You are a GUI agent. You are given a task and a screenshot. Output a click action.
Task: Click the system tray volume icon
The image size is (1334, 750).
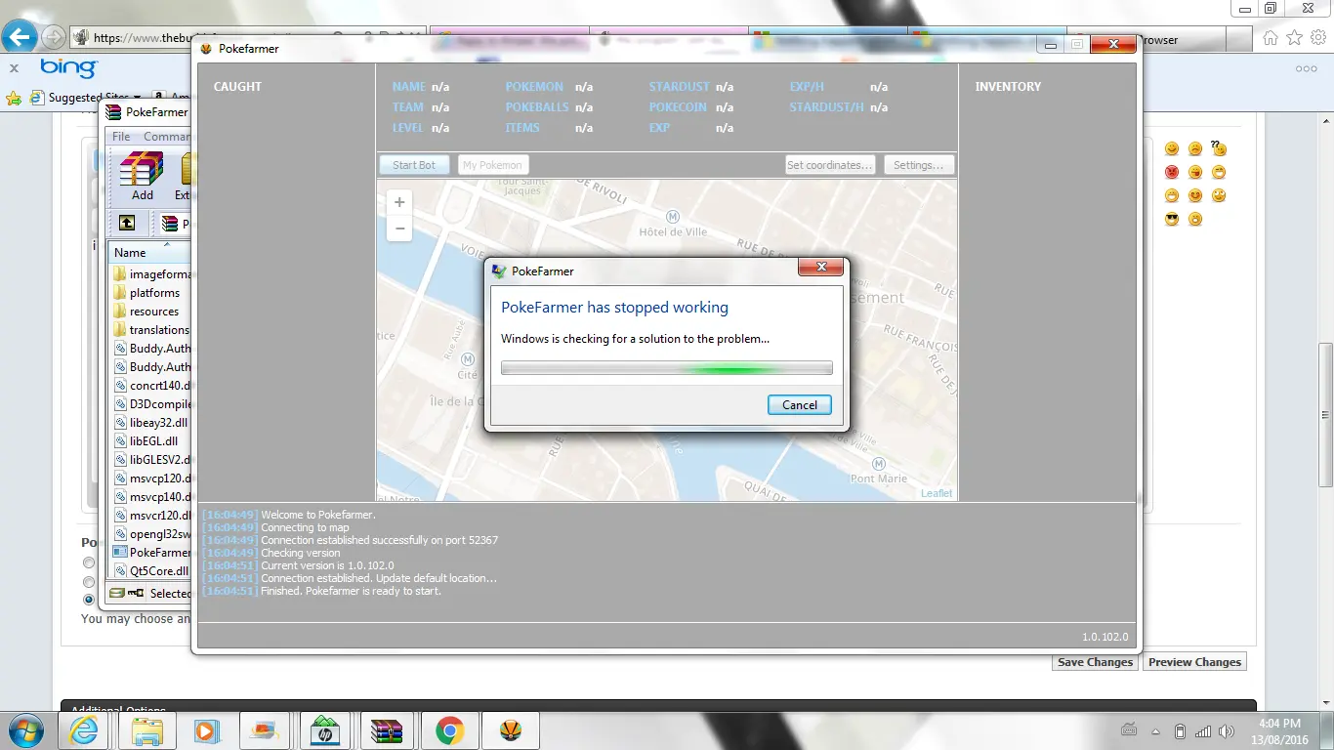(x=1228, y=731)
